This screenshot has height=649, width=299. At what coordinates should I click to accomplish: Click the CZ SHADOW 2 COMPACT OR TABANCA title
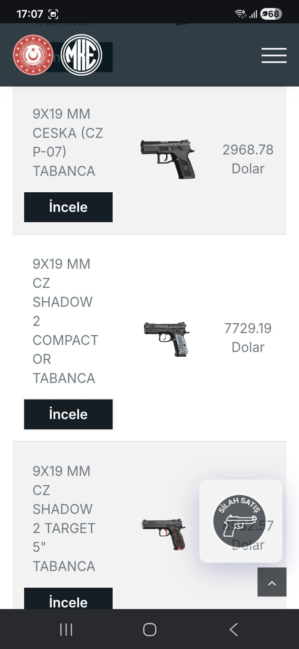click(x=65, y=321)
